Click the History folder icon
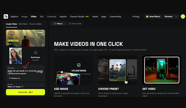The image size is (186, 108). (55, 24)
